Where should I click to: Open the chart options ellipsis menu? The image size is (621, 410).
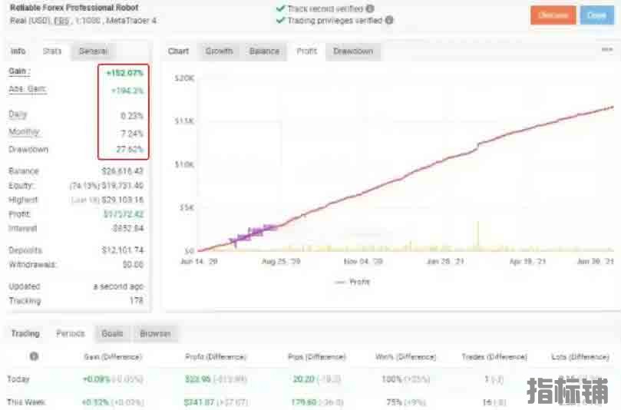[606, 50]
